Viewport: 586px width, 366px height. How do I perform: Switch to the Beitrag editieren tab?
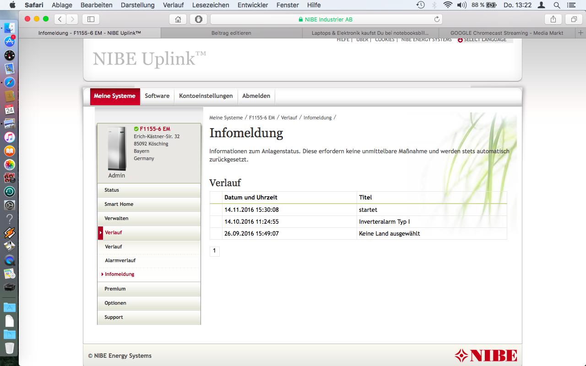click(x=231, y=33)
